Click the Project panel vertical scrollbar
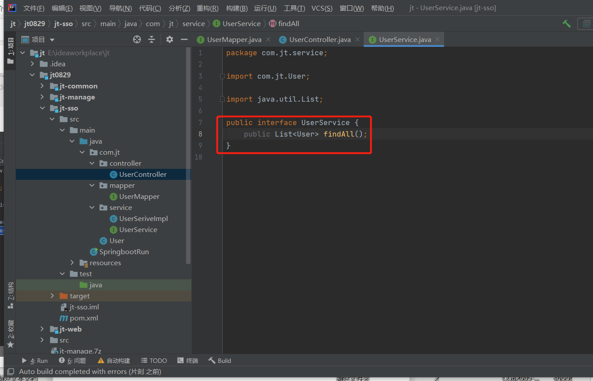 [189, 155]
